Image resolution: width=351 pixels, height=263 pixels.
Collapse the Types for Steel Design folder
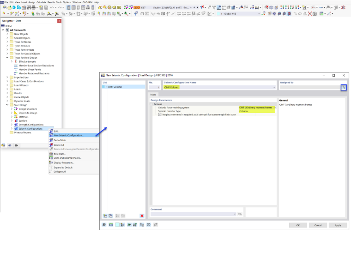pos(7,58)
